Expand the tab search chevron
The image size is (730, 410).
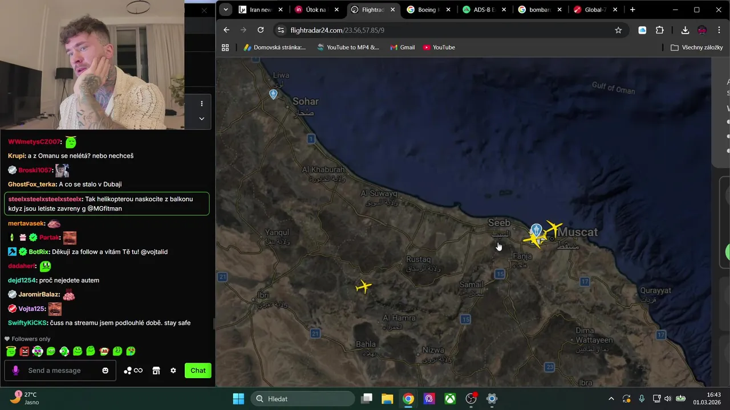pyautogui.click(x=226, y=10)
